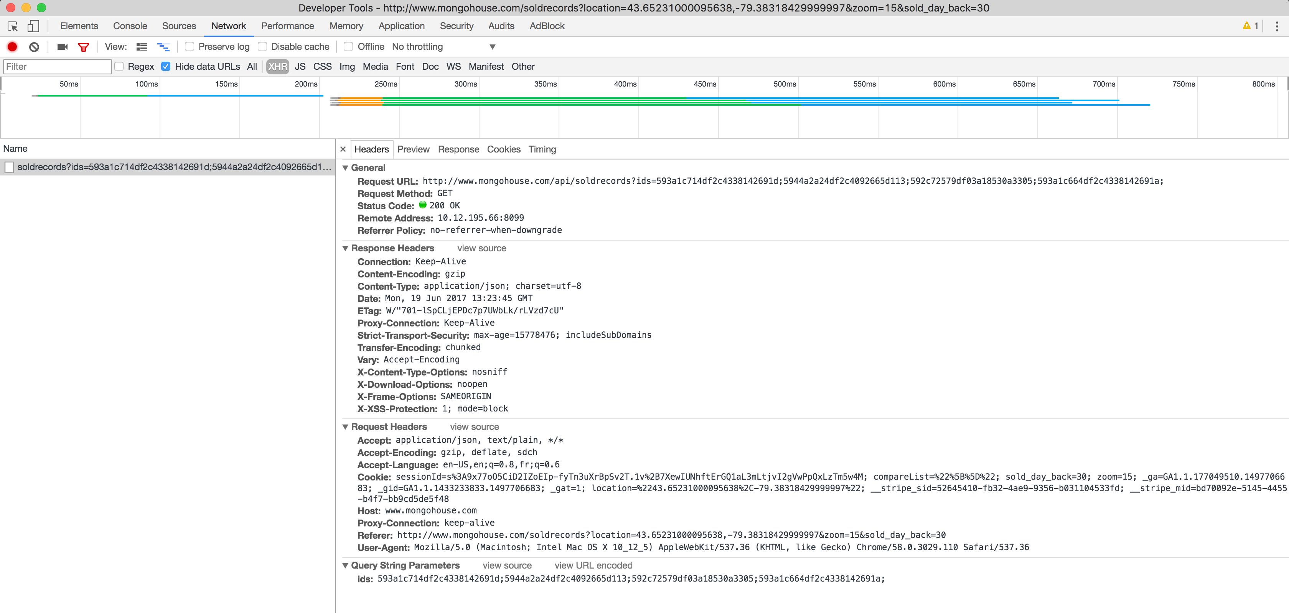Clear the network log icon
This screenshot has width=1289, height=613.
[x=34, y=47]
